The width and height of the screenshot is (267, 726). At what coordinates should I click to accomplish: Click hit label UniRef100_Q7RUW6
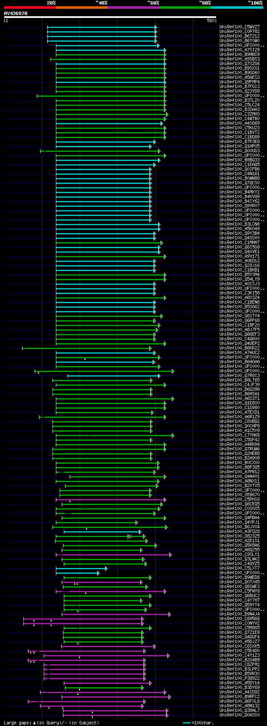click(x=239, y=449)
